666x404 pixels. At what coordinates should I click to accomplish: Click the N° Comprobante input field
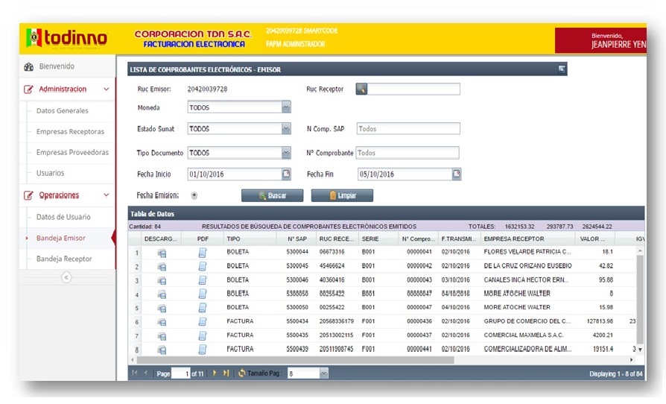pos(407,153)
